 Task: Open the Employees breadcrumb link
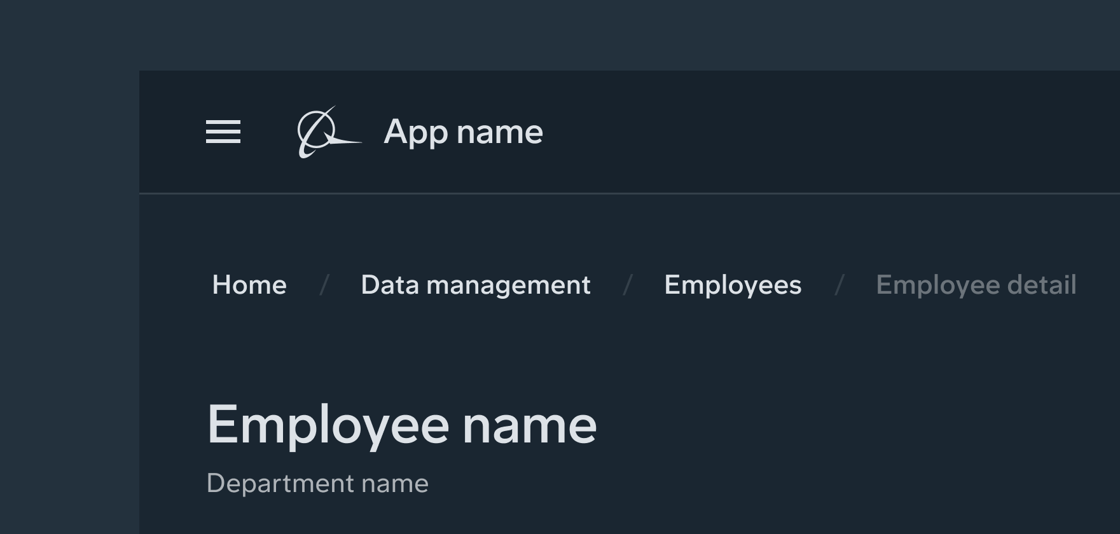(x=733, y=284)
